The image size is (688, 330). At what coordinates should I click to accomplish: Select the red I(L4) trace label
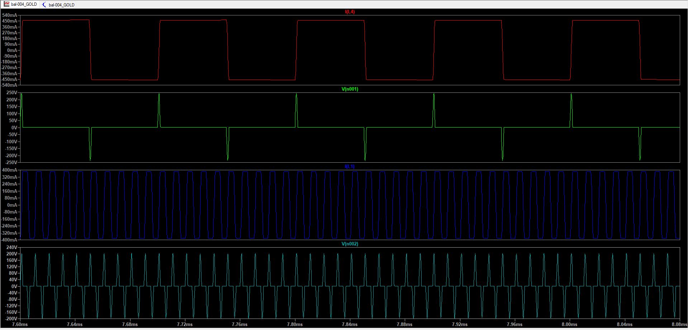(350, 12)
